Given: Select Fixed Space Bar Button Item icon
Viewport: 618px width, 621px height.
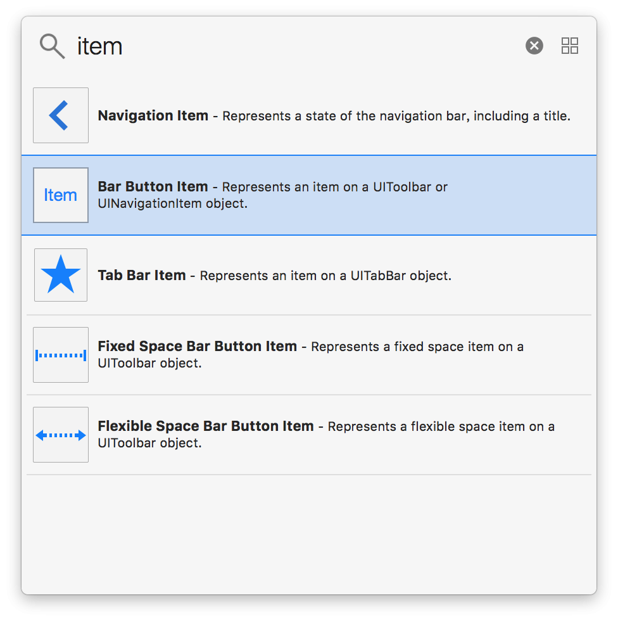Looking at the screenshot, I should 61,355.
